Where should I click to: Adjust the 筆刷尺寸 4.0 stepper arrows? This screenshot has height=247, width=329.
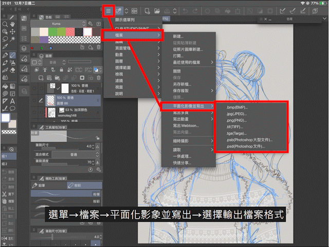93,146
